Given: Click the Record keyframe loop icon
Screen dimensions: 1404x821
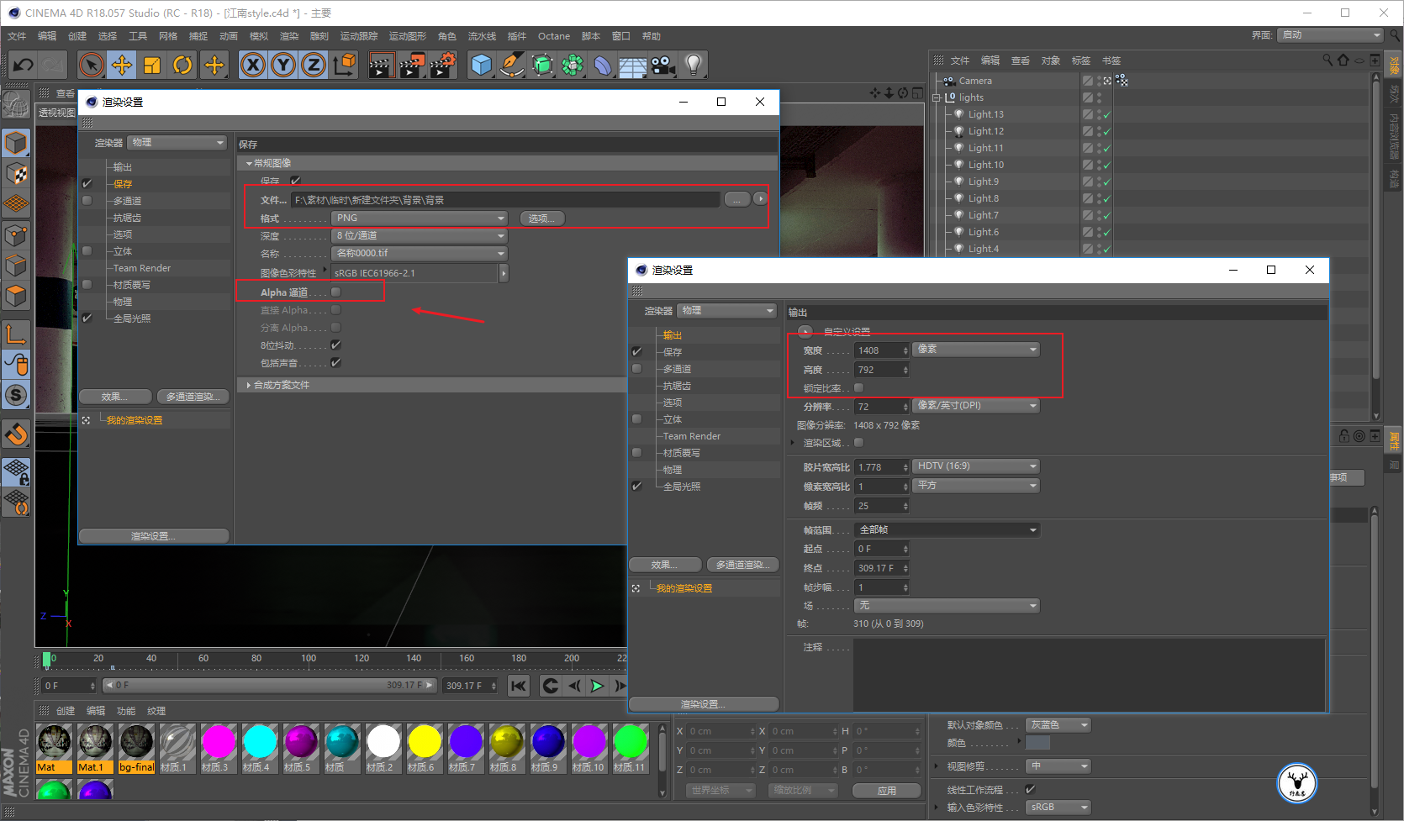Looking at the screenshot, I should [x=551, y=686].
